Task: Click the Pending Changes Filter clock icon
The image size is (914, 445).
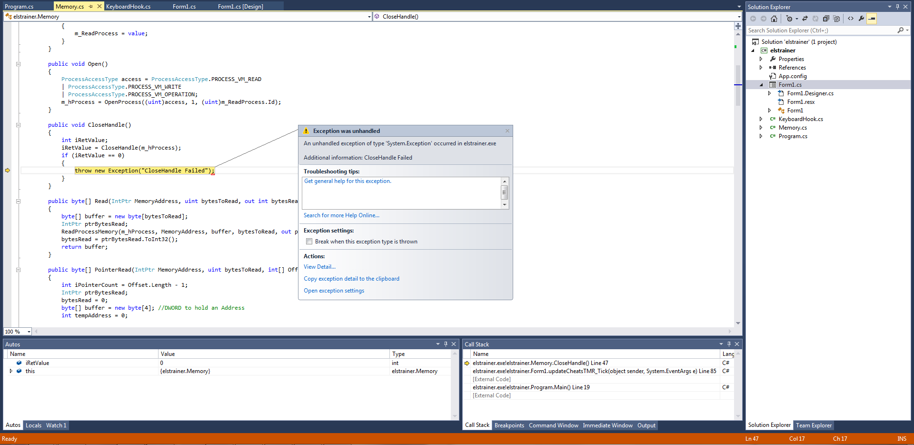Action: click(x=790, y=19)
